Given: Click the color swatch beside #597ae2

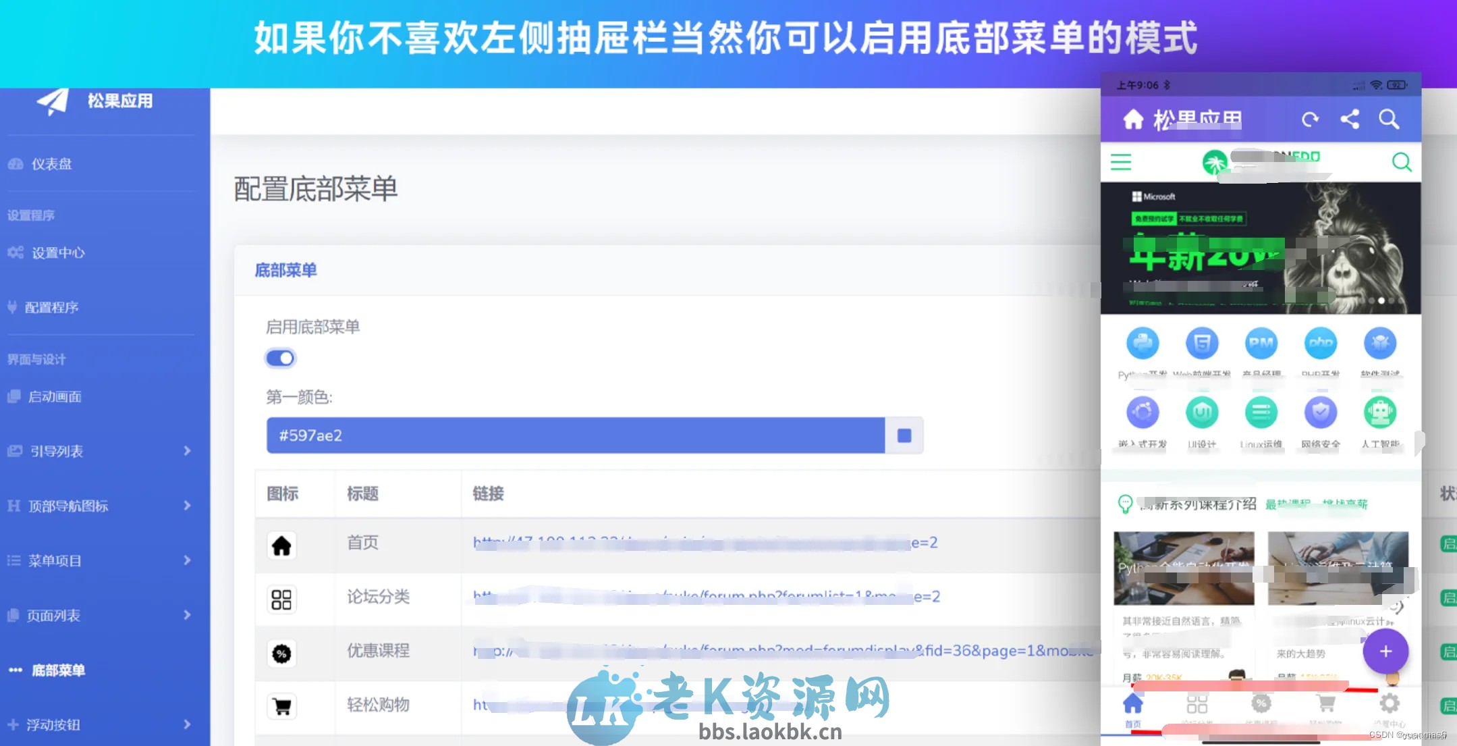Looking at the screenshot, I should coord(903,435).
